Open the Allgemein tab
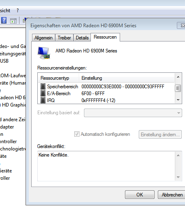This screenshot has height=207, width=185. [43, 38]
